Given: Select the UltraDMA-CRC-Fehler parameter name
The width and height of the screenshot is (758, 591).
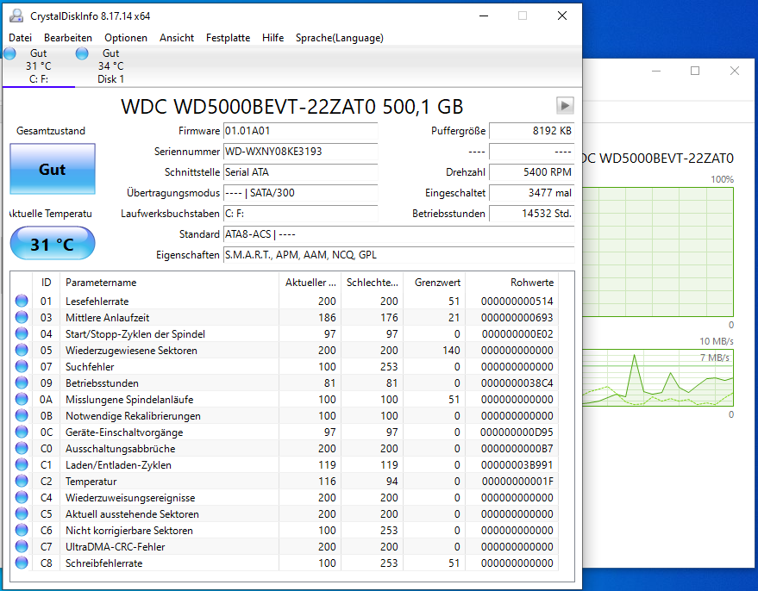Looking at the screenshot, I should [x=115, y=547].
